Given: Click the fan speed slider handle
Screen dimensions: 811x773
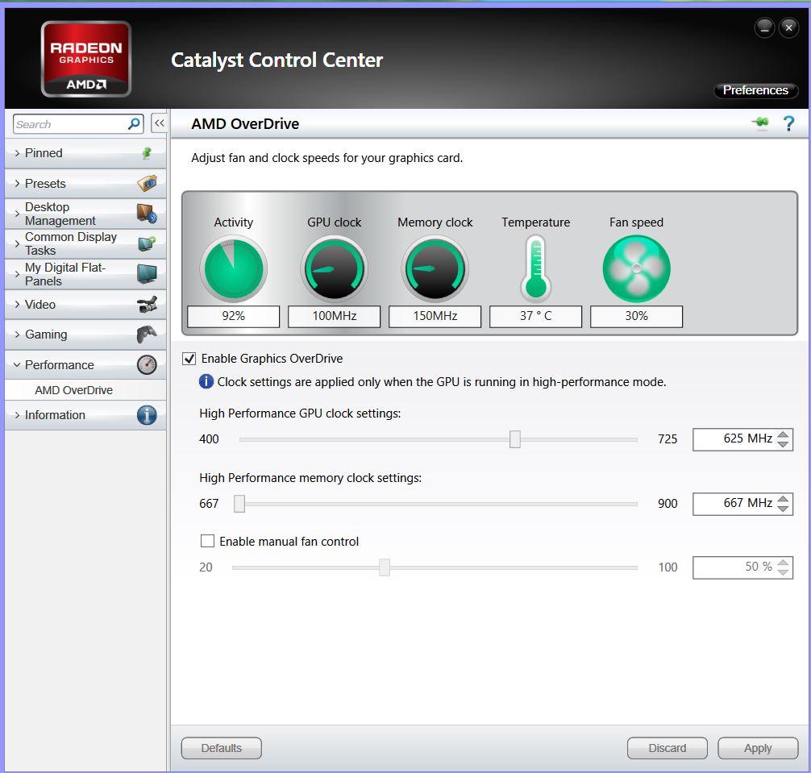Looking at the screenshot, I should (385, 567).
